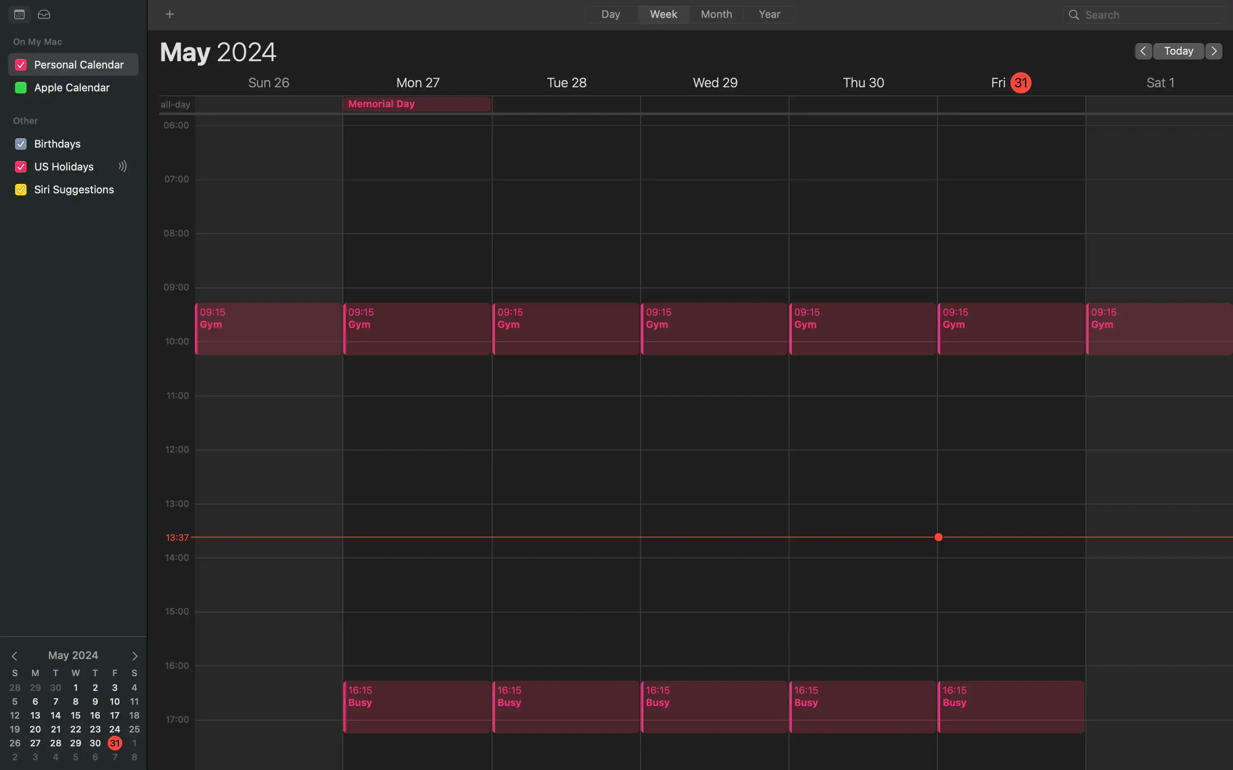The image size is (1233, 770).
Task: Click the current time indicator line
Action: click(x=939, y=538)
